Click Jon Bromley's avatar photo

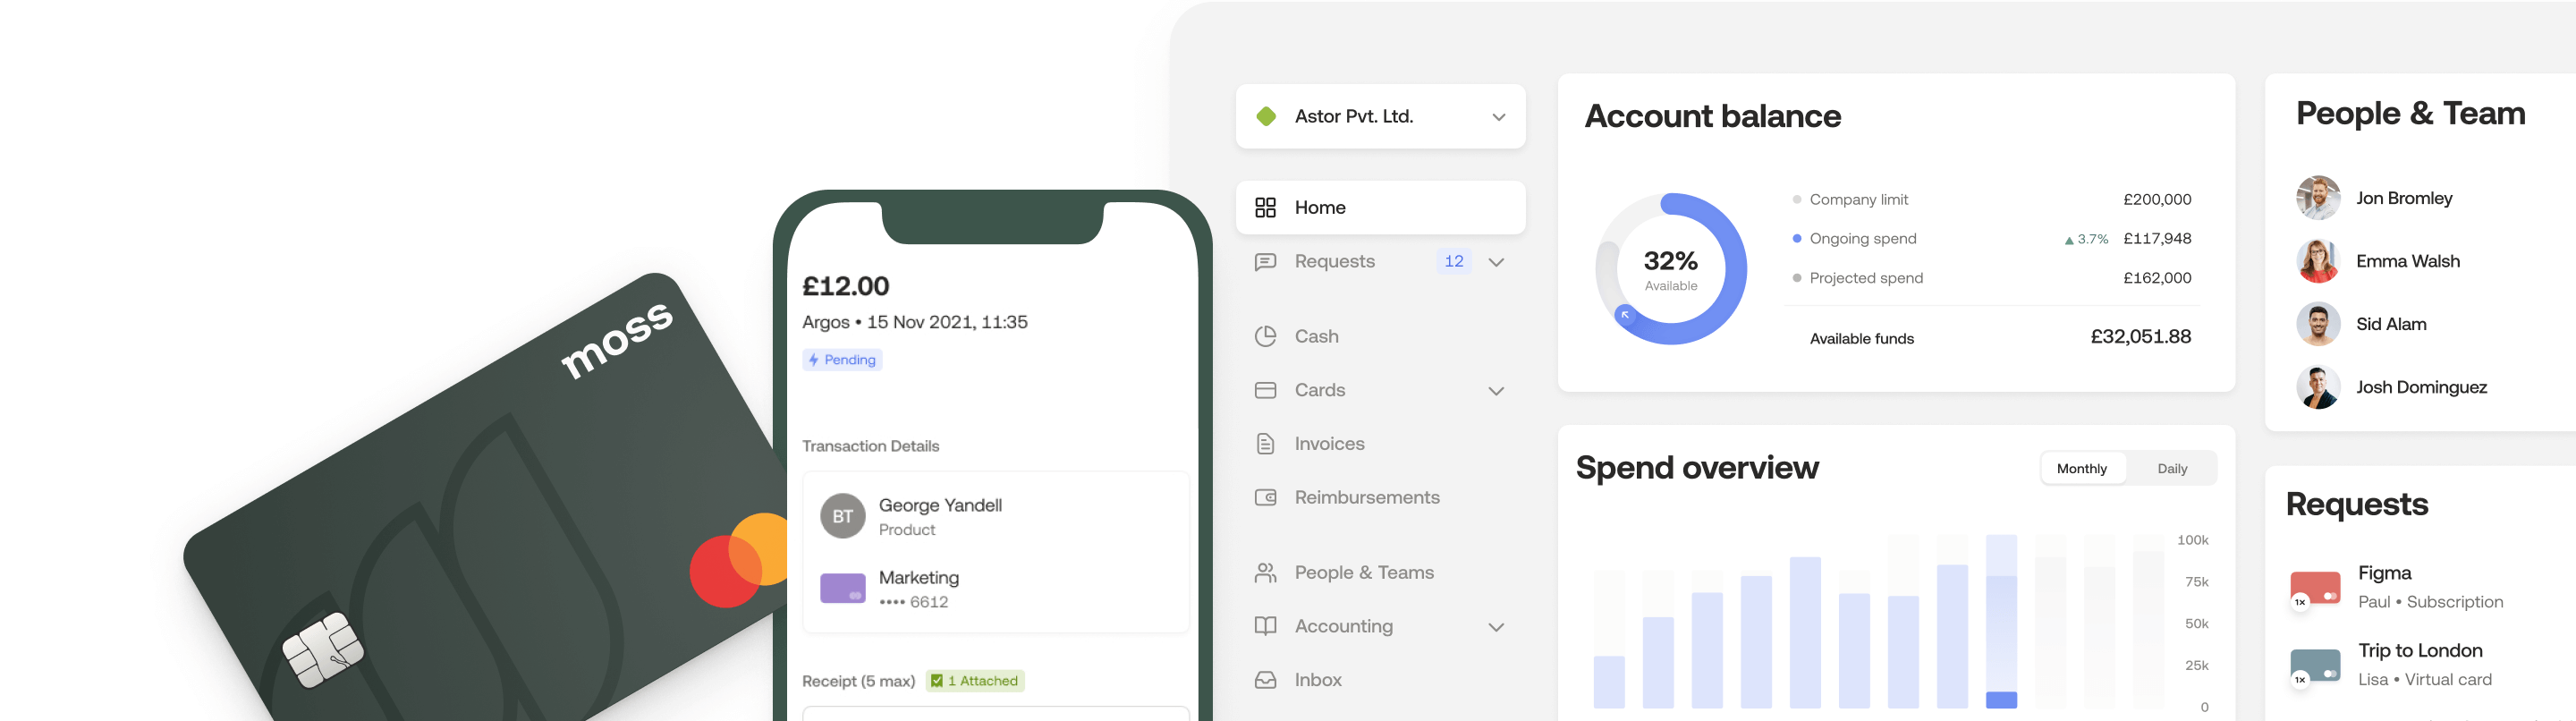click(x=2318, y=198)
